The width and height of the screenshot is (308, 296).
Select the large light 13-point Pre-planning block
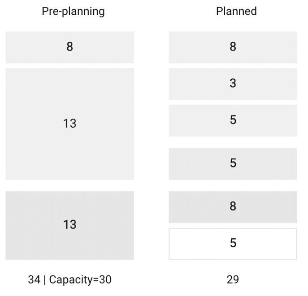point(70,124)
